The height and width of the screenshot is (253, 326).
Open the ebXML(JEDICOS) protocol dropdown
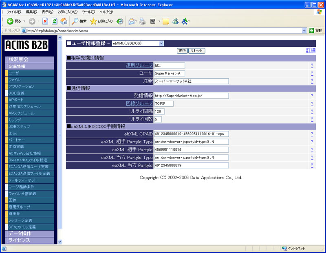[137, 43]
